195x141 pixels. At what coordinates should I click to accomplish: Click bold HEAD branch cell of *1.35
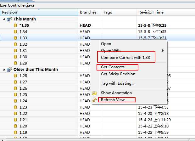[x=85, y=25]
